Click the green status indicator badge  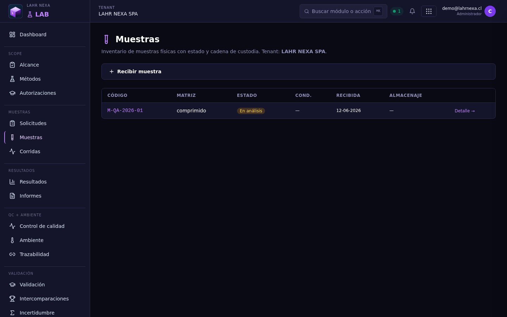(397, 11)
